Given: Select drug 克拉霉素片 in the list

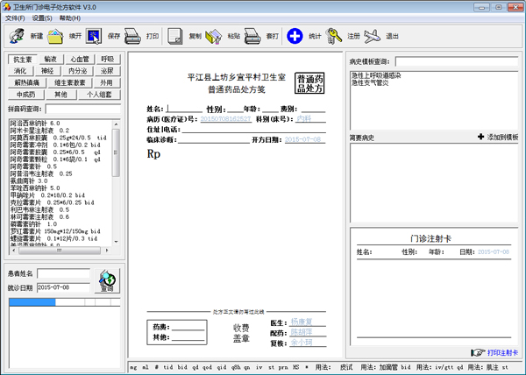Looking at the screenshot, I should pos(52,202).
